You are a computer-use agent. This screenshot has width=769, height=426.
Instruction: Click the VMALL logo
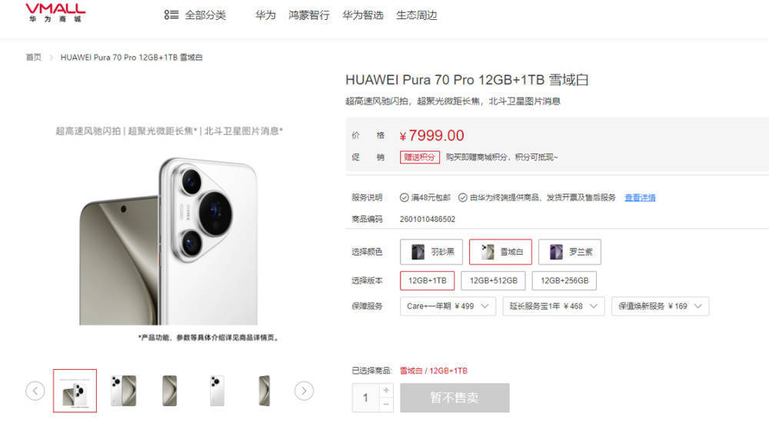click(55, 12)
